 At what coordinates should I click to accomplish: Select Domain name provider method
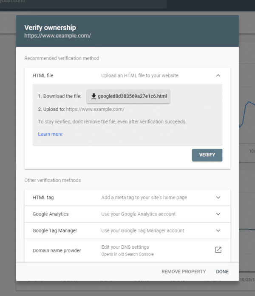pos(127,250)
